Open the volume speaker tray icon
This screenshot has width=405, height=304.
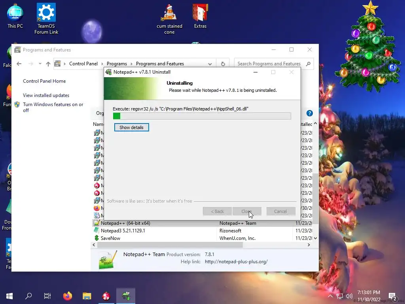pyautogui.click(x=349, y=296)
